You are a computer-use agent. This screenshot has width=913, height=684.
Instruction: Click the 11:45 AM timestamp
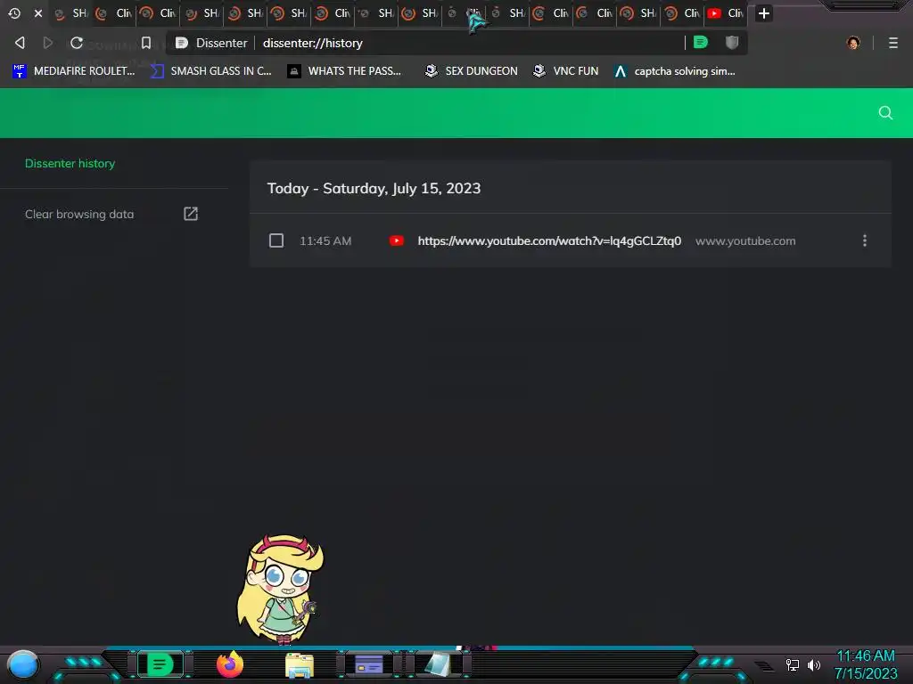(x=325, y=240)
